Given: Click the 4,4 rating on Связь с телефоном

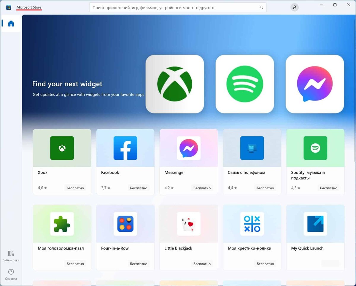Looking at the screenshot, I should click(232, 188).
